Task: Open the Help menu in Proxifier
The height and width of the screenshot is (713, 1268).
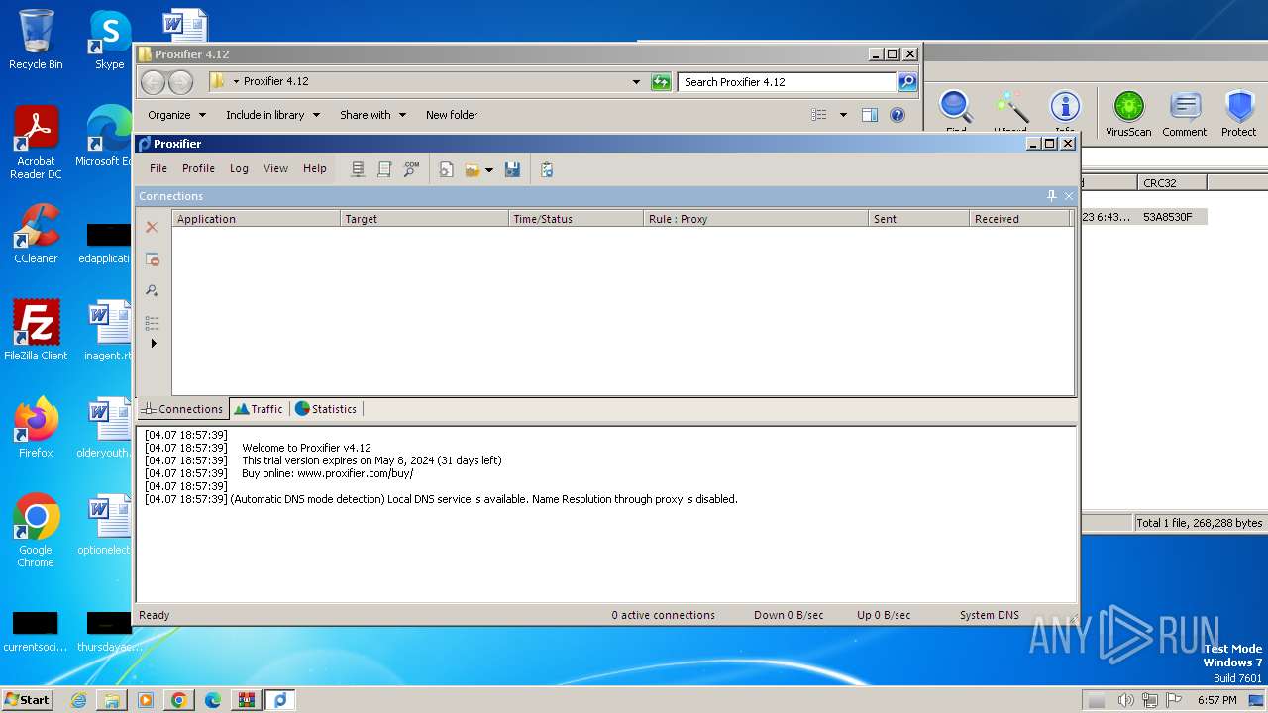Action: (x=315, y=168)
